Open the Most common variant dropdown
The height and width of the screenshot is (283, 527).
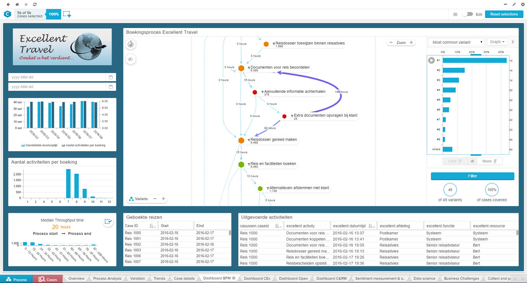[457, 42]
